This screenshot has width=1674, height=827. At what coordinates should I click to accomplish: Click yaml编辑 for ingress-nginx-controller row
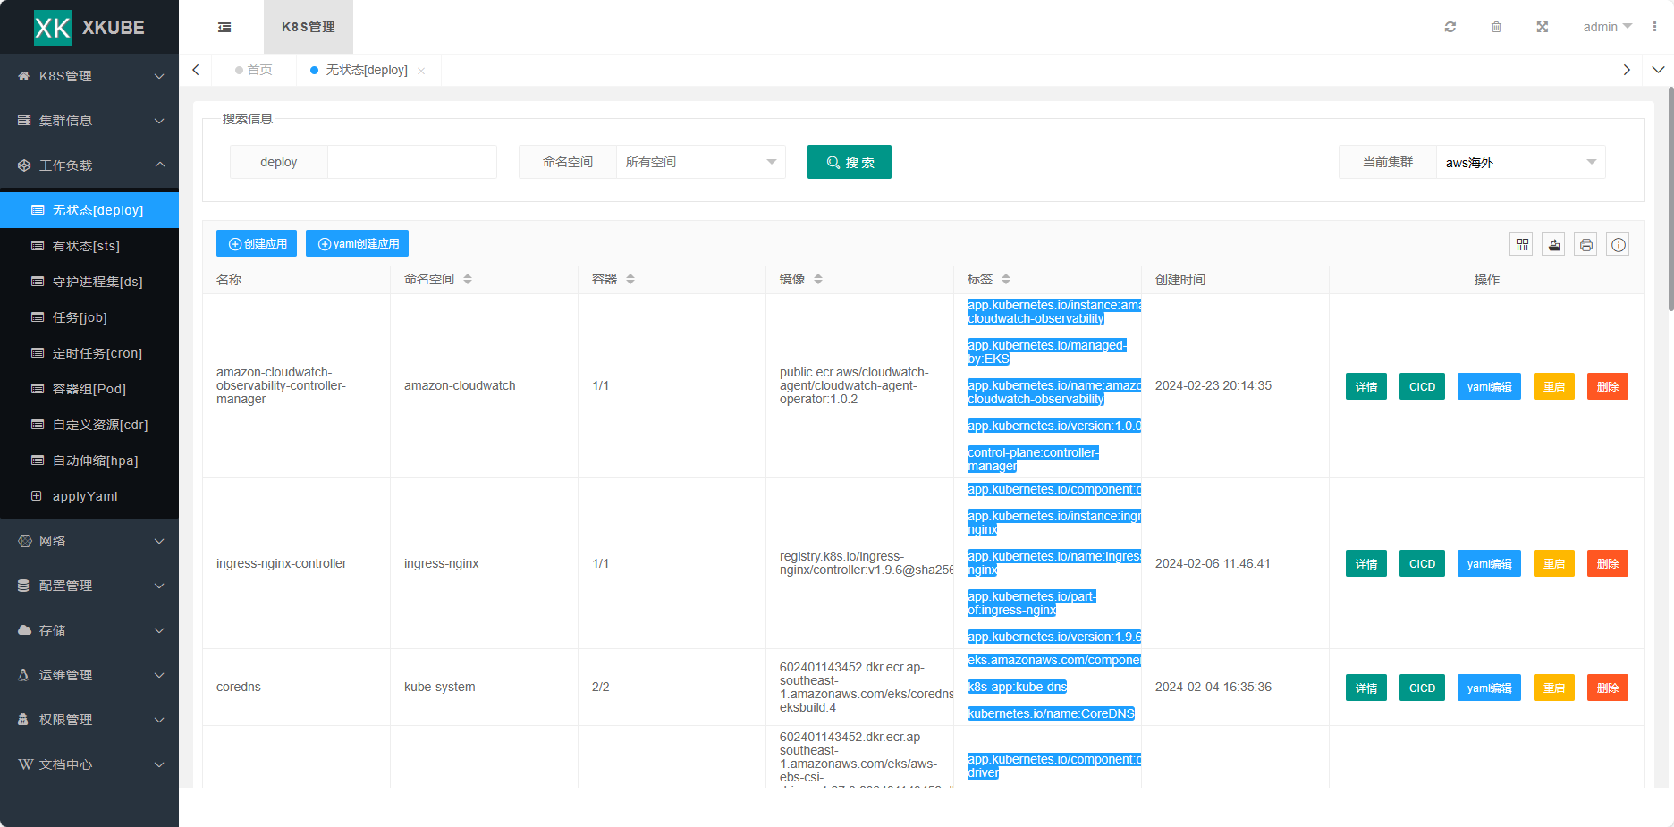[x=1489, y=563]
